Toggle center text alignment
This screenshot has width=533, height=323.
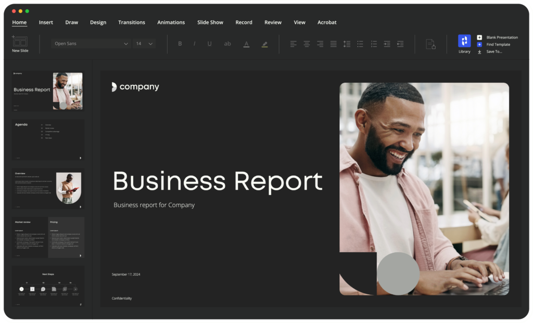click(307, 44)
